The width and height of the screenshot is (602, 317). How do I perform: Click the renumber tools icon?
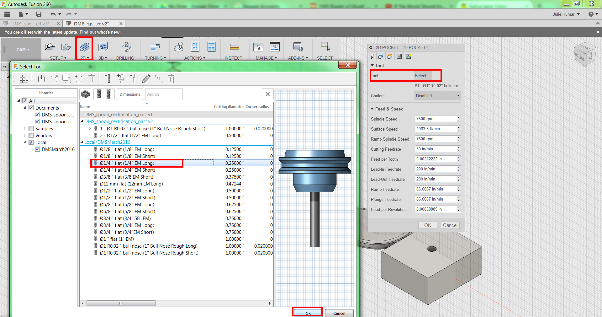[158, 78]
